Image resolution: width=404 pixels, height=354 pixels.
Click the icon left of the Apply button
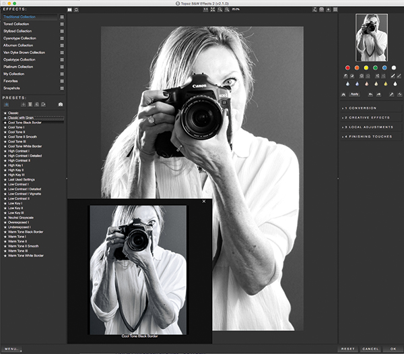coord(343,94)
